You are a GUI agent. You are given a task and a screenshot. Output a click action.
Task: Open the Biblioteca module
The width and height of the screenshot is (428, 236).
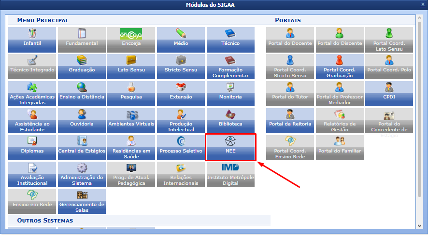pos(230,121)
